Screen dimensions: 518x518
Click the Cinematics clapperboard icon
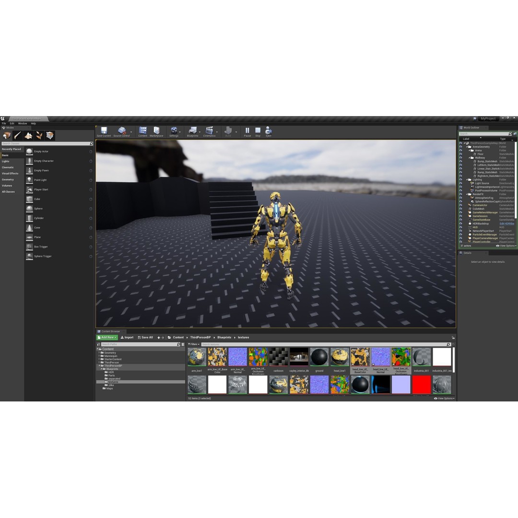[x=209, y=130]
